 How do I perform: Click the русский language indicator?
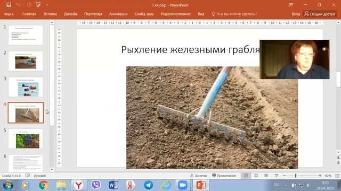tap(40, 176)
